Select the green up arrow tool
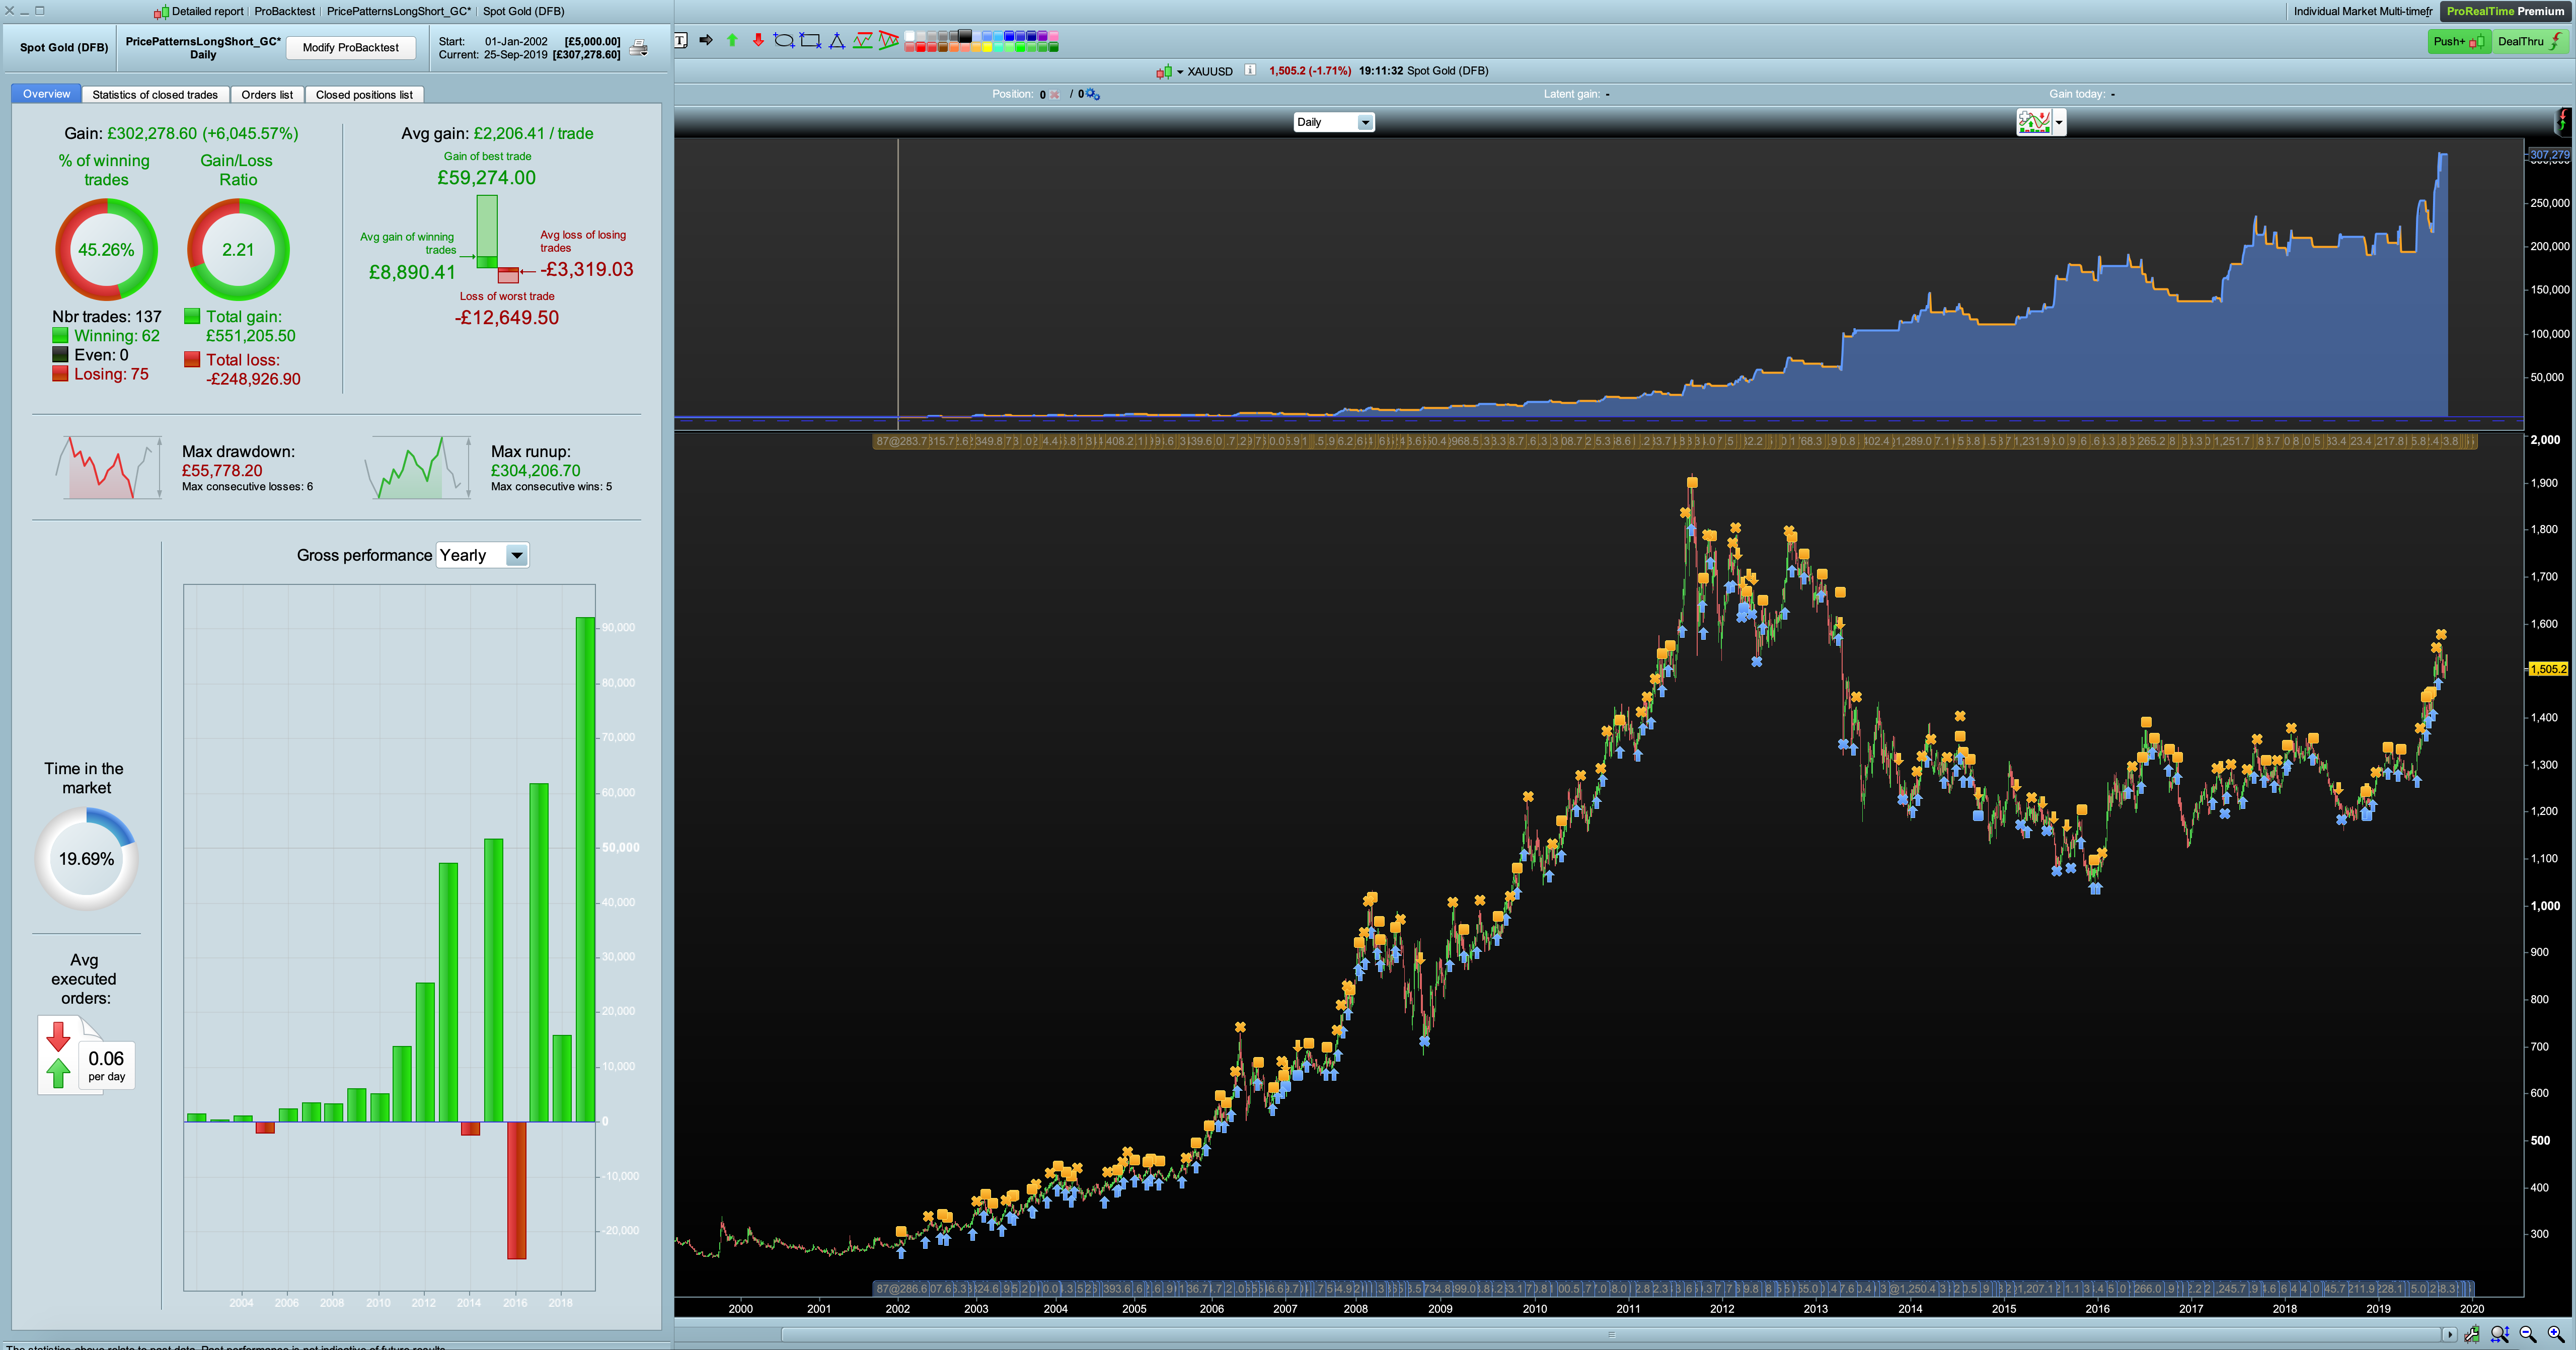The image size is (2576, 1350). (x=732, y=40)
